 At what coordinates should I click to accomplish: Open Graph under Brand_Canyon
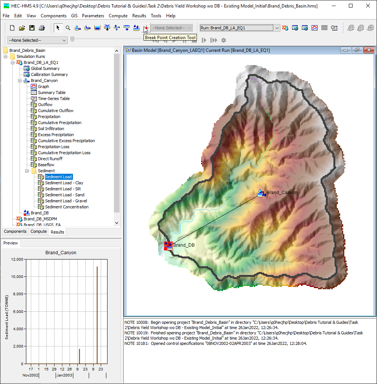[x=43, y=87]
